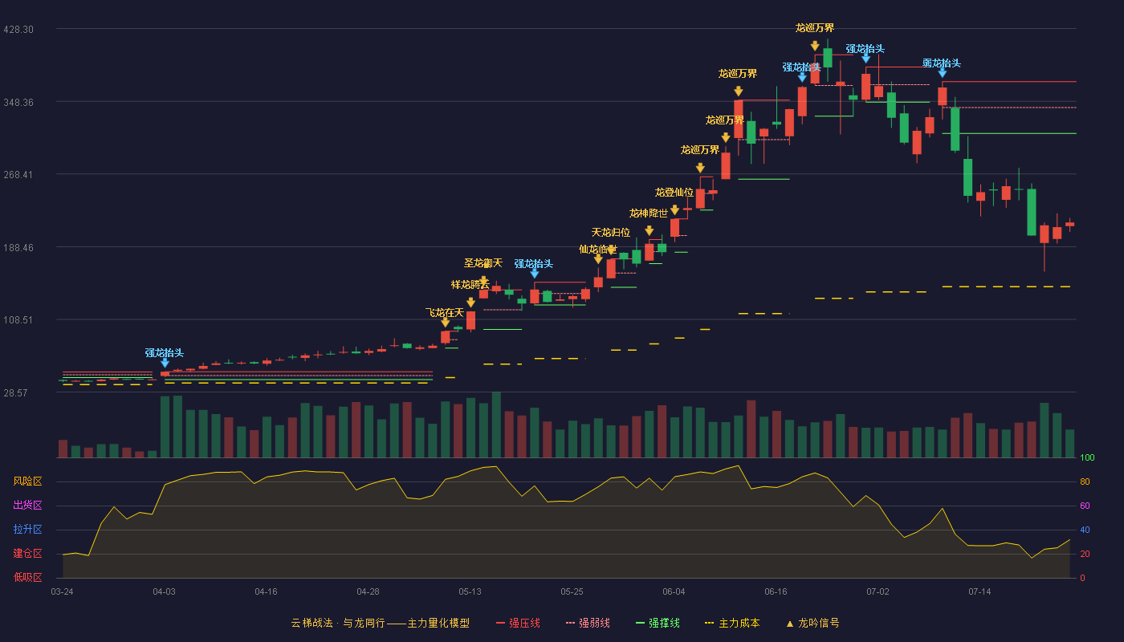Select the 出货区 zone label

[x=28, y=506]
